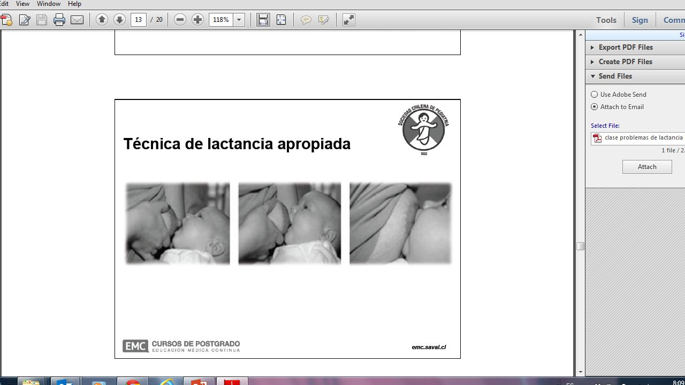Click the EMC Cursos de Postgrado logo
The image size is (685, 385).
coord(181,346)
